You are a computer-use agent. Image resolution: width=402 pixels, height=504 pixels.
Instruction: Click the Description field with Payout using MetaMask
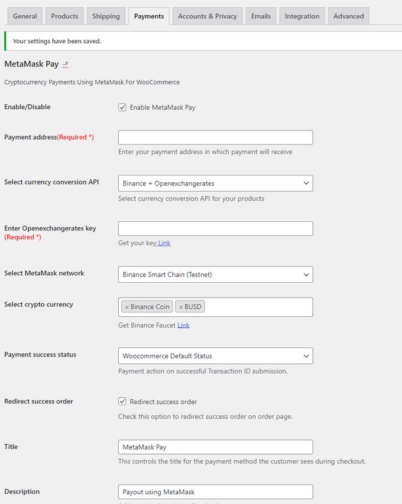[x=215, y=492]
